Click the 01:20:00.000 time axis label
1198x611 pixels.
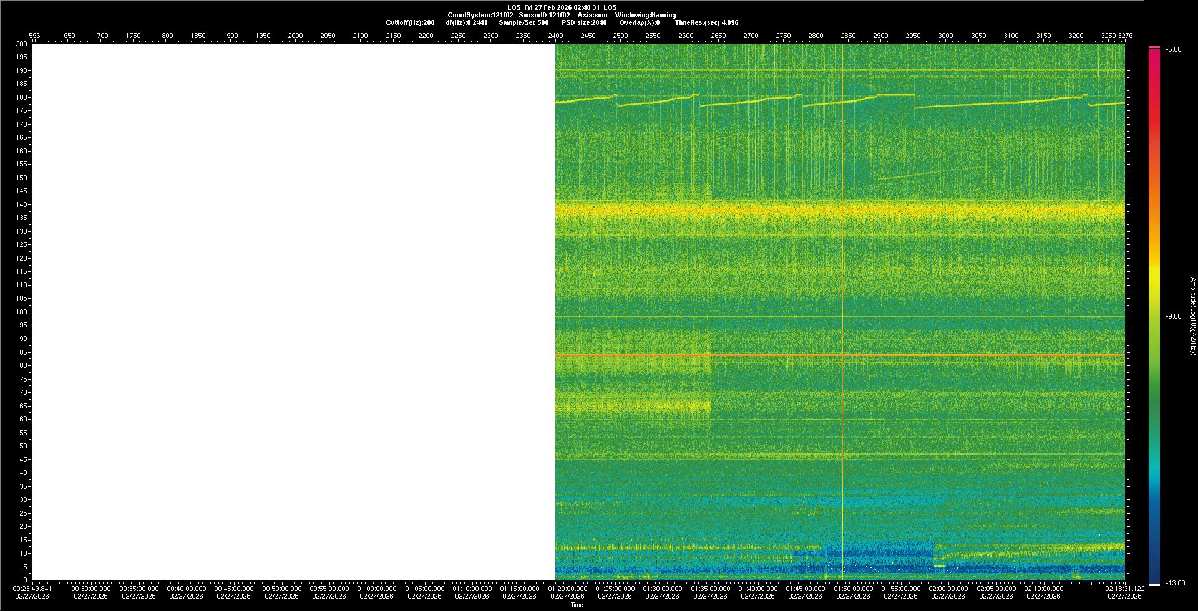[567, 589]
